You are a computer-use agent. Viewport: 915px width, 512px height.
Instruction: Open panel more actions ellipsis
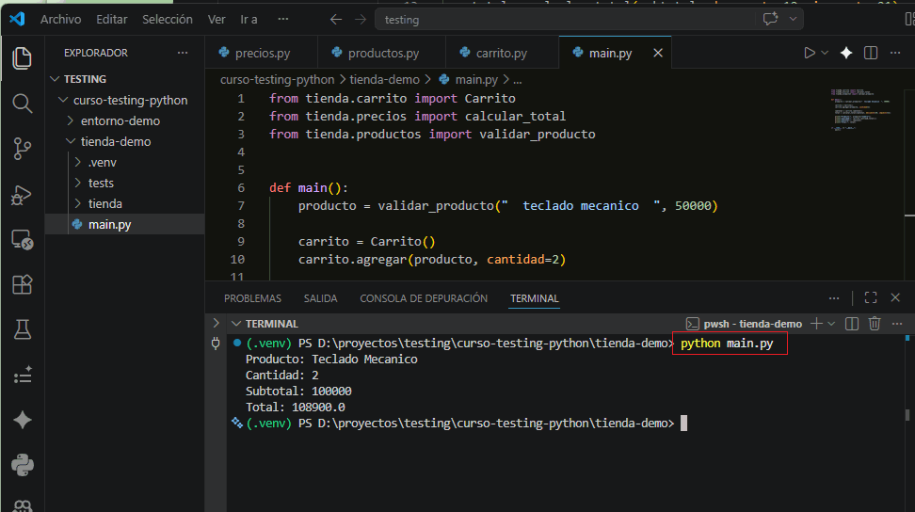[x=834, y=298]
